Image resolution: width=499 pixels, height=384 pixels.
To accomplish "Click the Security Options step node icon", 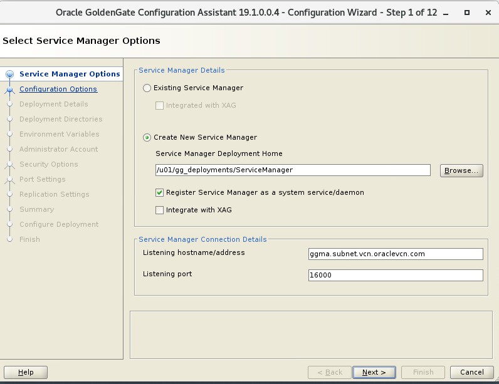I will [10, 165].
